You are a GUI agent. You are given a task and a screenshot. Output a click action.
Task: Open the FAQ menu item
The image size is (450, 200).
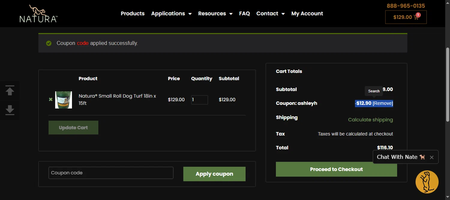point(244,13)
